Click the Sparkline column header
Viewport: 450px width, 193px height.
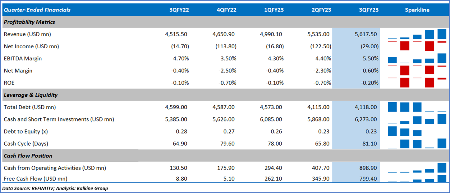417,10
